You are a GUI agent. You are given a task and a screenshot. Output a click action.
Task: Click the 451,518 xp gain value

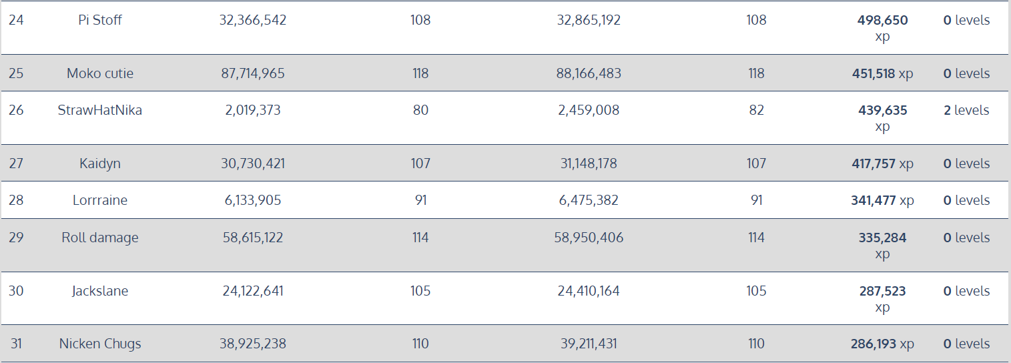click(x=882, y=73)
